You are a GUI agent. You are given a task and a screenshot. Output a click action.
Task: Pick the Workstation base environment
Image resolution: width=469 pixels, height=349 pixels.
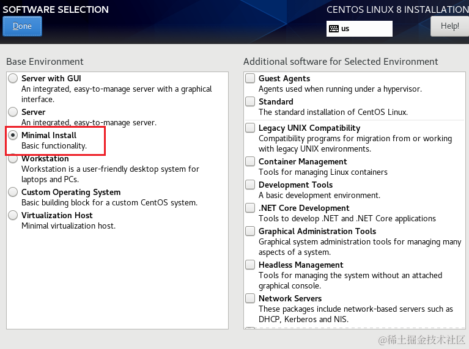pos(13,159)
